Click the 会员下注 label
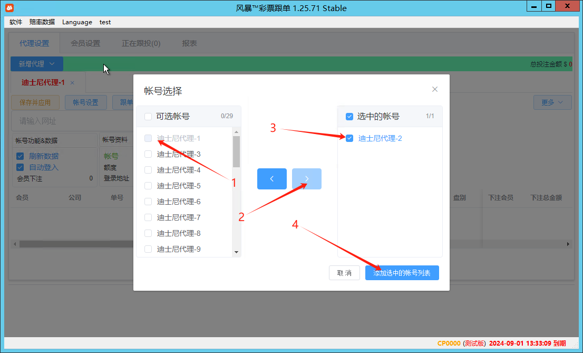This screenshot has height=353, width=583. (x=30, y=179)
